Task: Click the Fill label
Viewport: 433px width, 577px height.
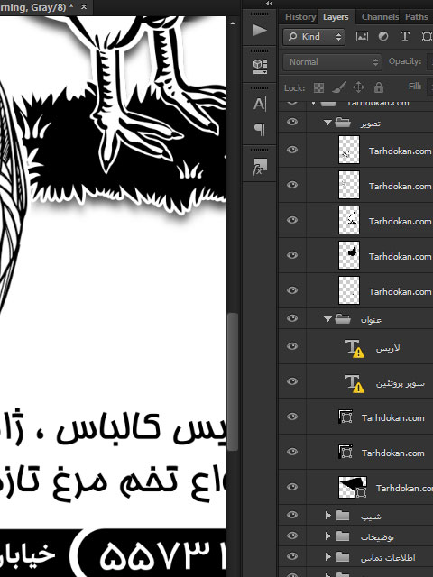Action: pyautogui.click(x=415, y=87)
